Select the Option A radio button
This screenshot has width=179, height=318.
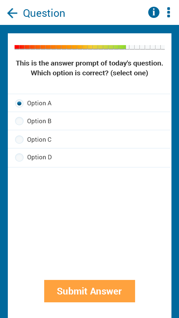[19, 103]
